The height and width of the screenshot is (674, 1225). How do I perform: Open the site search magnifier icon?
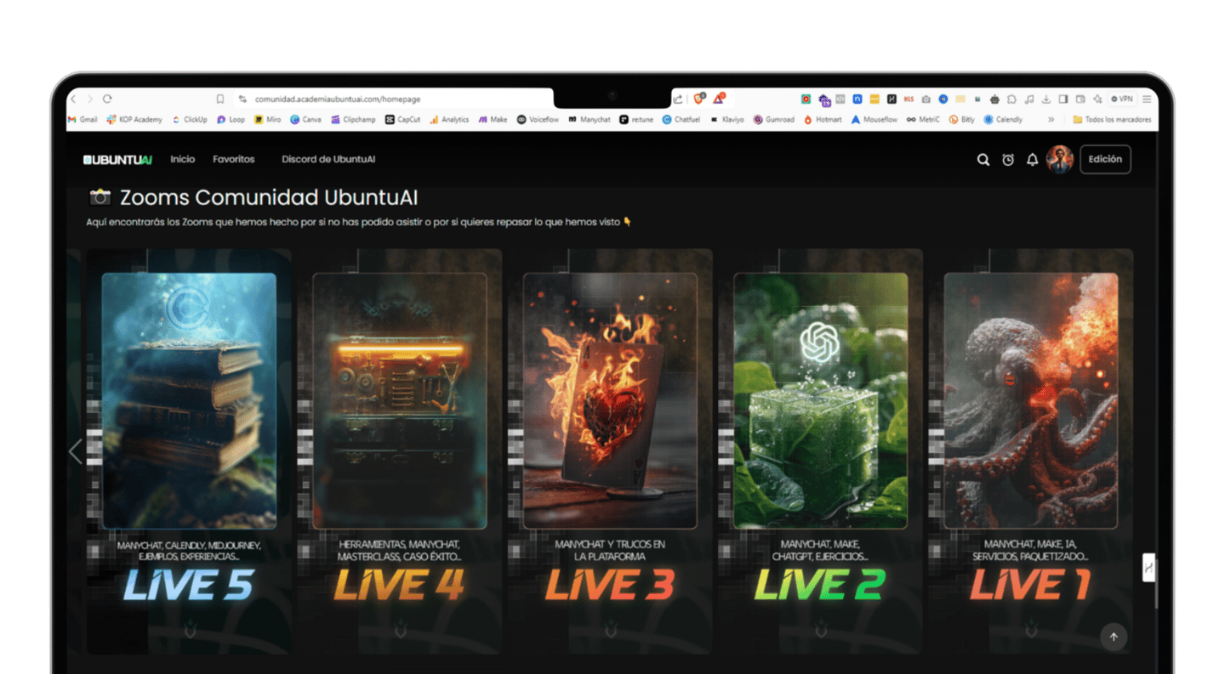click(x=983, y=160)
